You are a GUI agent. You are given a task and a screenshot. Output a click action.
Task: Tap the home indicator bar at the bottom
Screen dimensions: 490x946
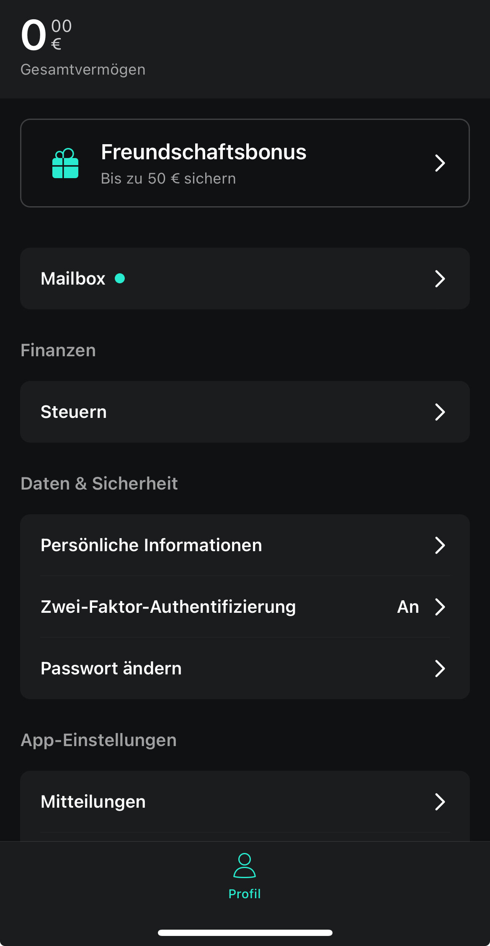245,933
